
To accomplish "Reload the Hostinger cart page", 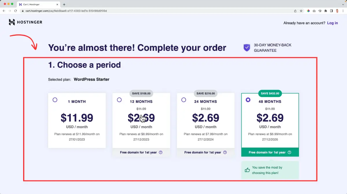I will tap(16, 11).
